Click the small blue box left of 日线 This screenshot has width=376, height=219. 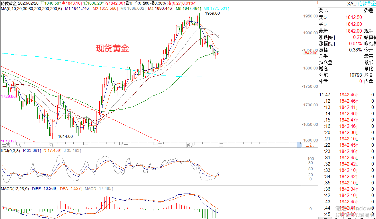299,145
